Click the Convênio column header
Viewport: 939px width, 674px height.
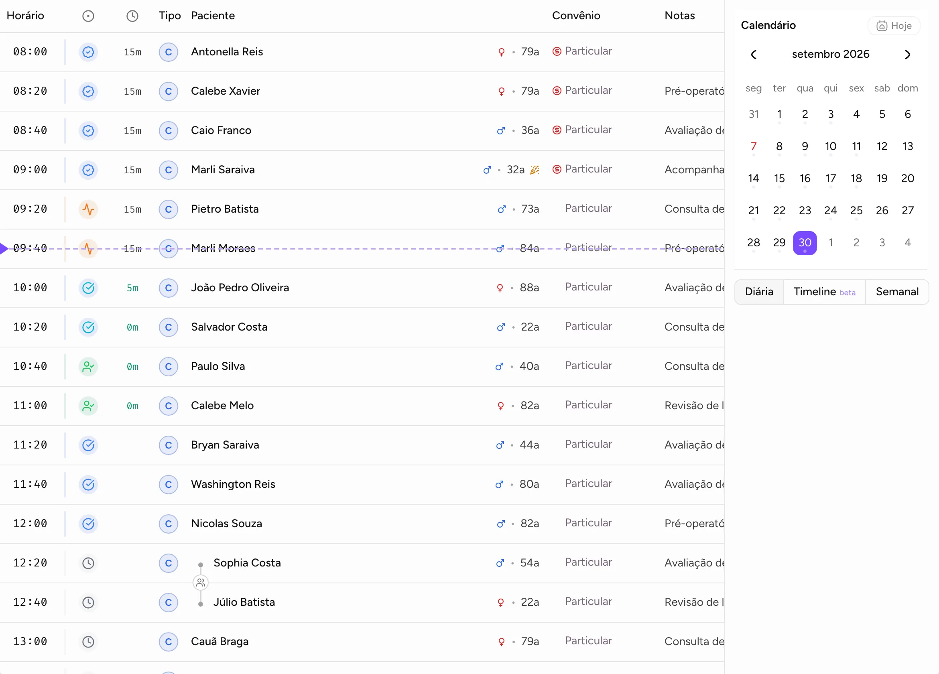tap(576, 16)
